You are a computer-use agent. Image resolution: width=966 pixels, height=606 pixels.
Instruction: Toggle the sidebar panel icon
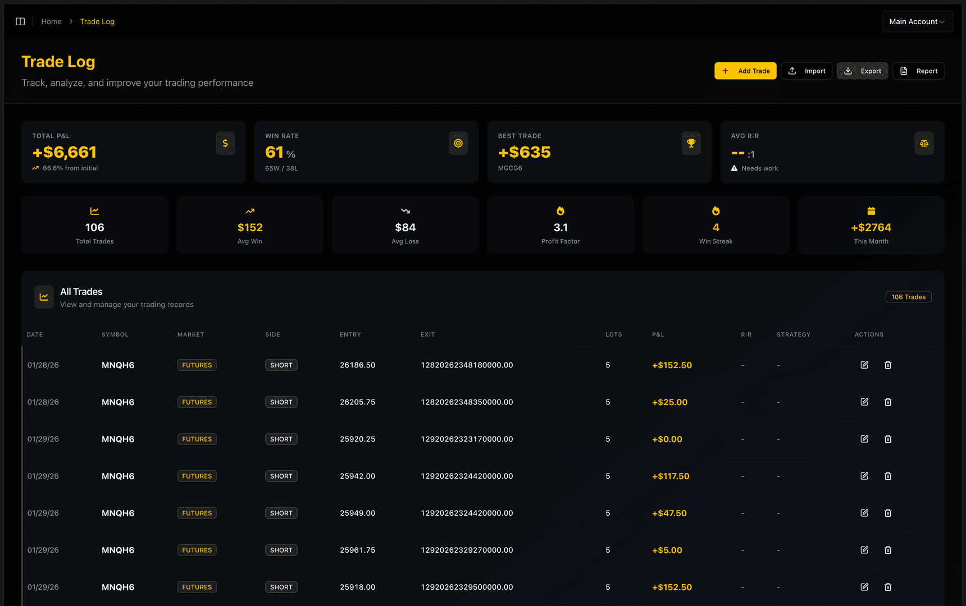point(20,21)
